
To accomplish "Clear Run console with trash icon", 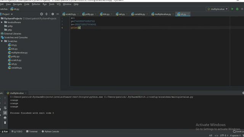I will pyautogui.click(x=5, y=123).
